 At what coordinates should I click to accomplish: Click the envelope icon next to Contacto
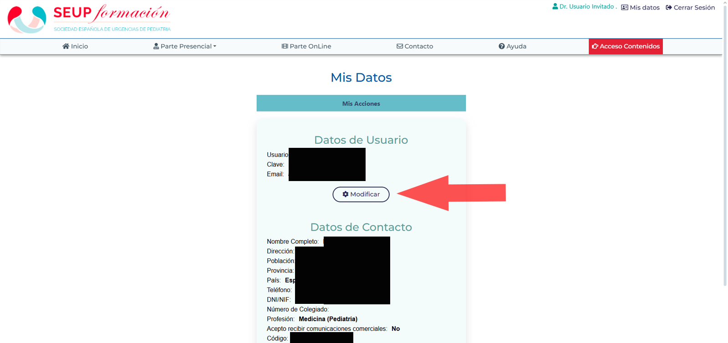pos(400,46)
